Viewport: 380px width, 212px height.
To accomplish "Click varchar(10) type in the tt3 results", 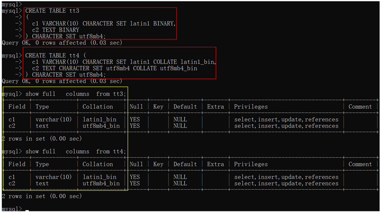I will coord(54,120).
